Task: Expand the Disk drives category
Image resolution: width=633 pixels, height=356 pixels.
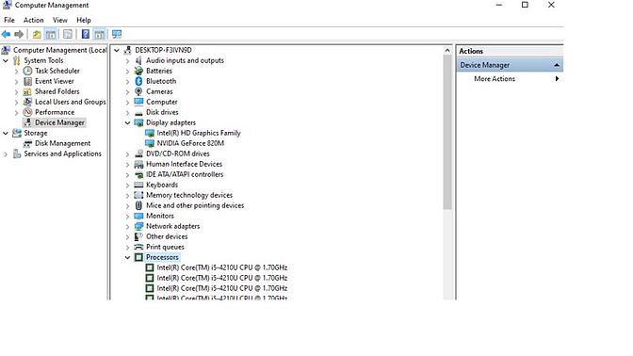Action: pyautogui.click(x=127, y=113)
